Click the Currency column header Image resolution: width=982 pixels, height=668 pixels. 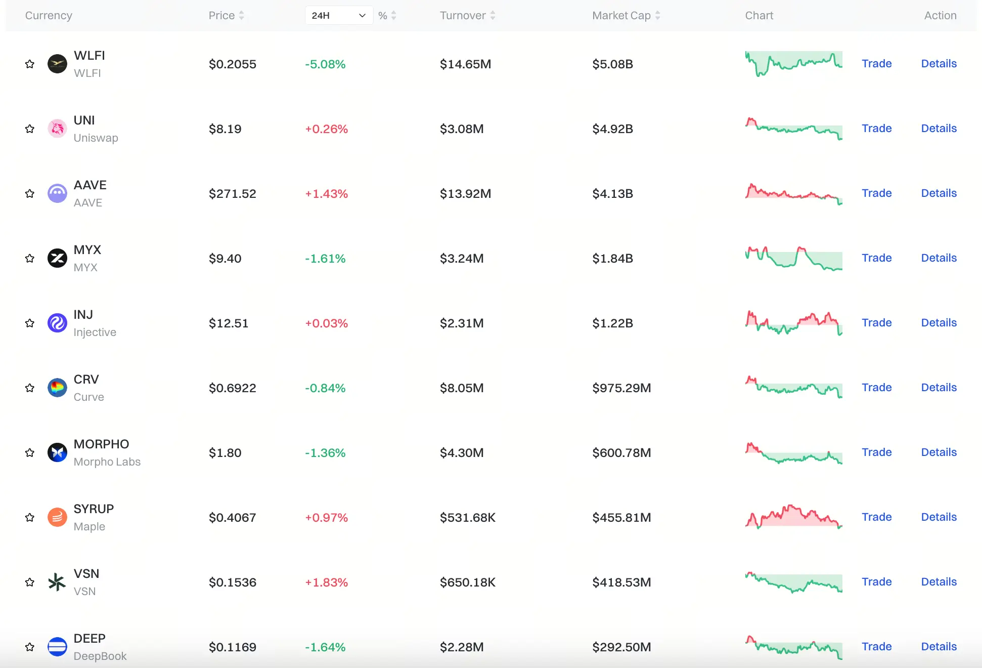point(49,16)
